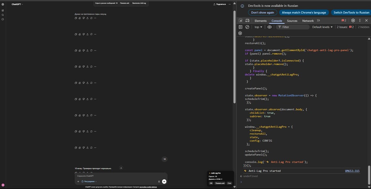Open the three-dot menu beside Поделиться
The height and width of the screenshot is (189, 371).
tap(229, 4)
